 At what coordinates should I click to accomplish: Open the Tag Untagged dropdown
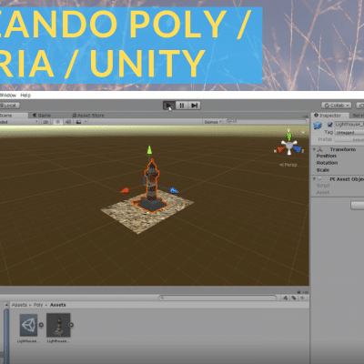349,132
